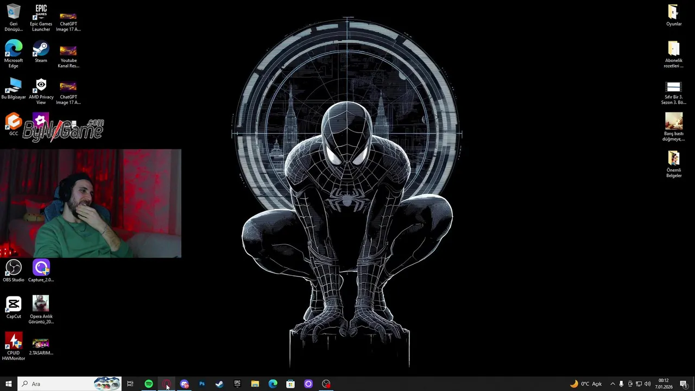Open Discord from the taskbar
The image size is (695, 391).
(x=184, y=384)
